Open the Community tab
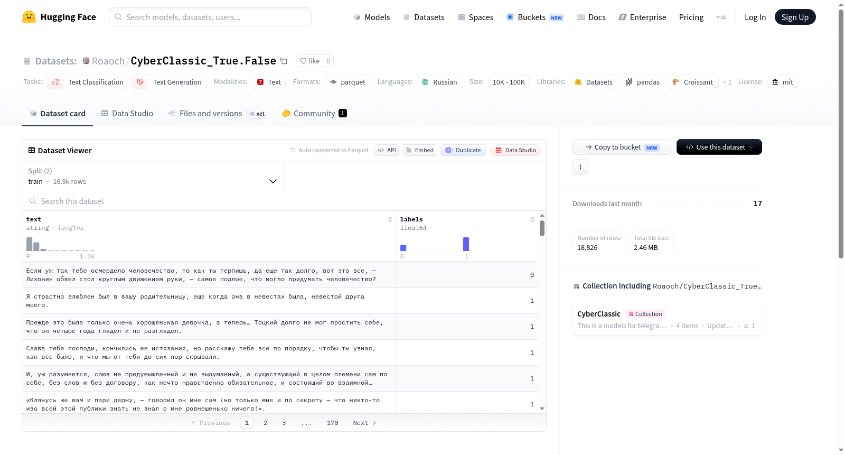Image resolution: width=845 pixels, height=455 pixels. tap(314, 114)
